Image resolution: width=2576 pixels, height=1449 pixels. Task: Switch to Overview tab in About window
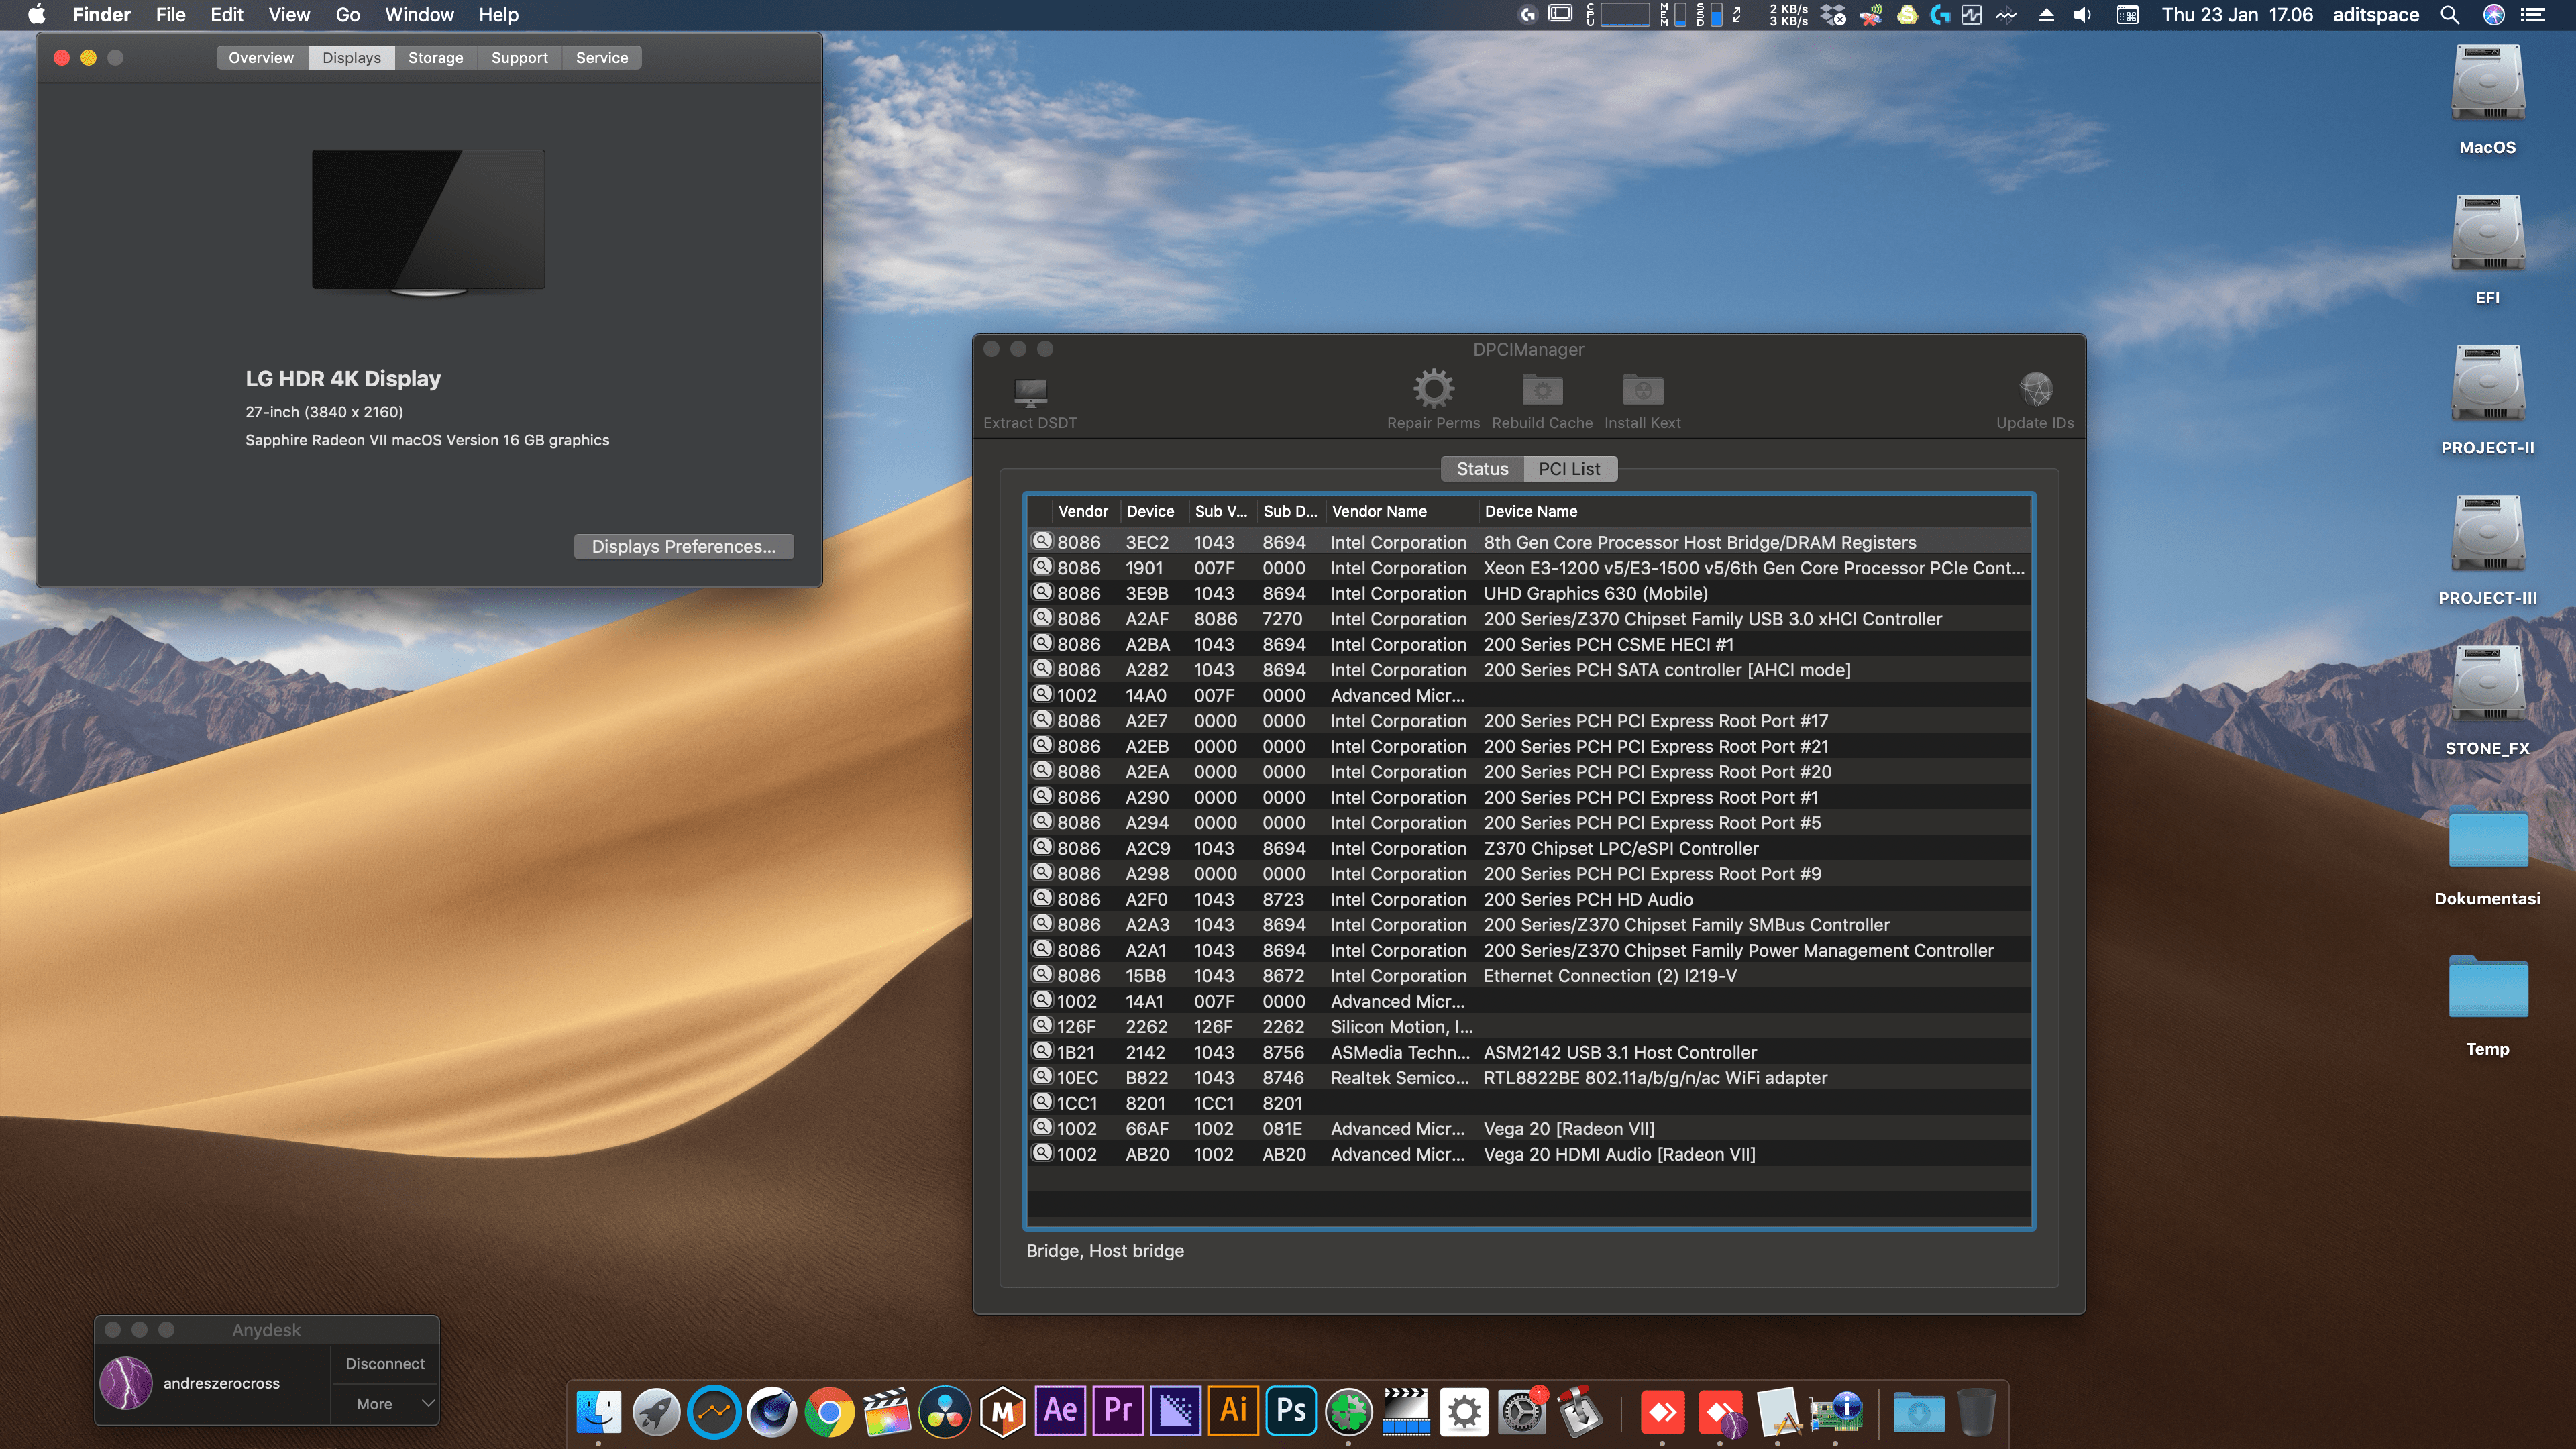[261, 58]
